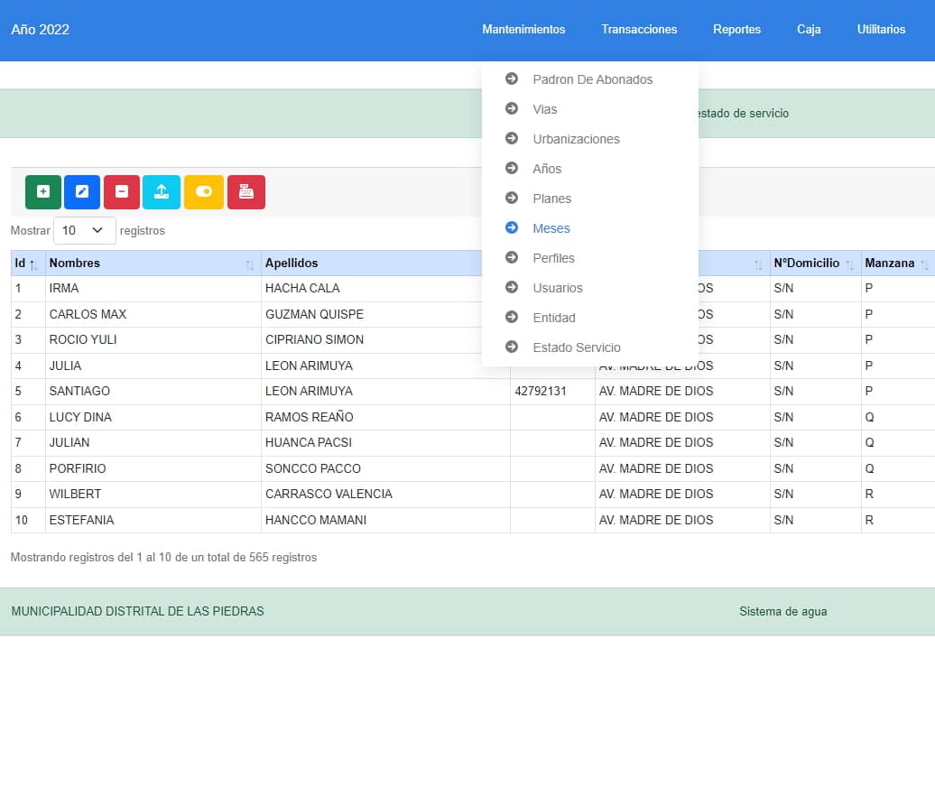
Task: Toggle service status with yellow switch button
Action: pos(204,191)
